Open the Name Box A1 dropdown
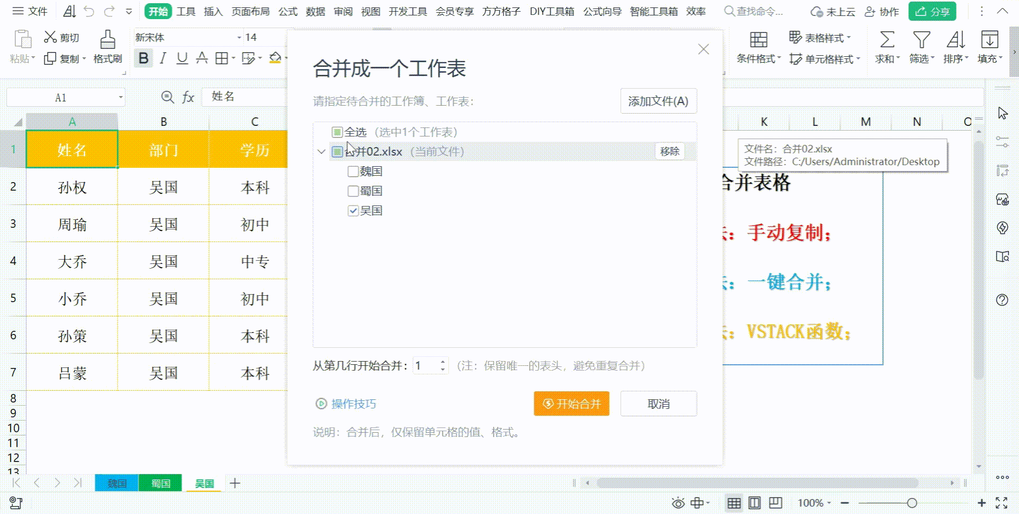1019x514 pixels. pyautogui.click(x=121, y=97)
